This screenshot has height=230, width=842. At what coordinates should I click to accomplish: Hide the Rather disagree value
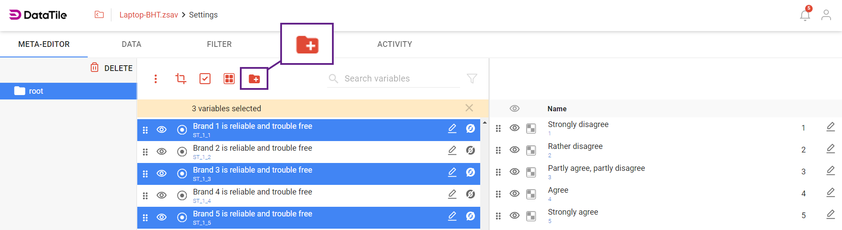pos(514,150)
